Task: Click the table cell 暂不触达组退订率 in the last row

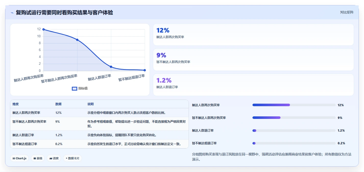Action: point(25,144)
